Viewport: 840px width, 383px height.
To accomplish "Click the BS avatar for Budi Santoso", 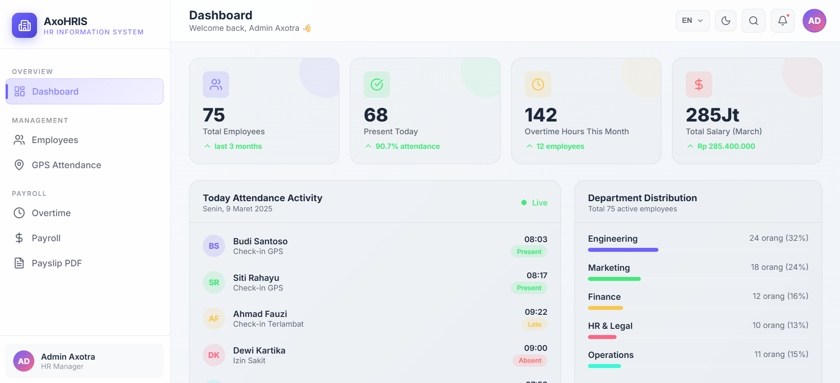I will 214,246.
